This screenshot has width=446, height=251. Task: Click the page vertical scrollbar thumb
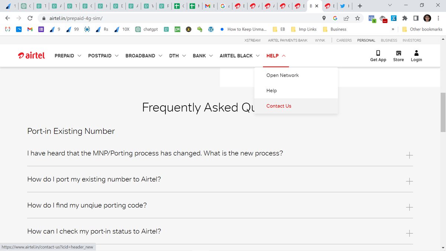[x=443, y=112]
